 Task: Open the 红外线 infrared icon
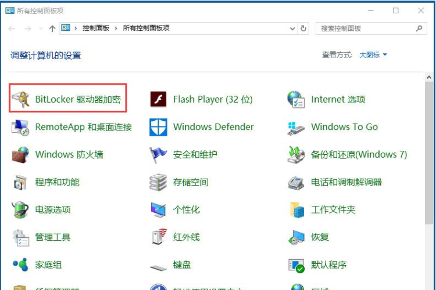tap(159, 237)
